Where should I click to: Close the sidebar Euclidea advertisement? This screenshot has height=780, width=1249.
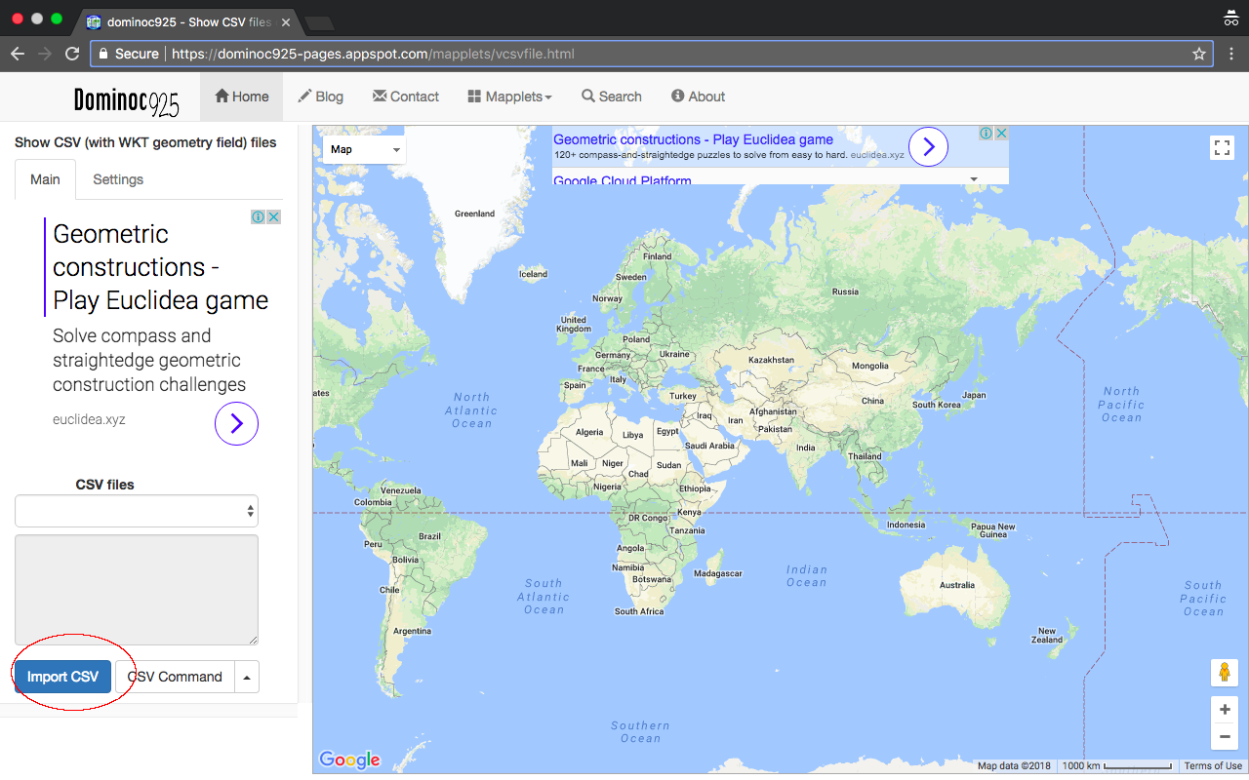tap(274, 216)
